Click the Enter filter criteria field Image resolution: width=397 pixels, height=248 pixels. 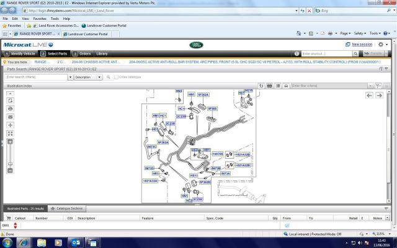click(x=329, y=86)
